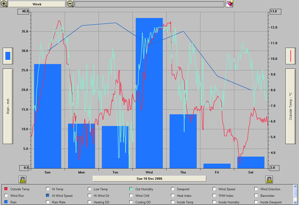Click the eraser icon in the top bar

coord(229,4)
